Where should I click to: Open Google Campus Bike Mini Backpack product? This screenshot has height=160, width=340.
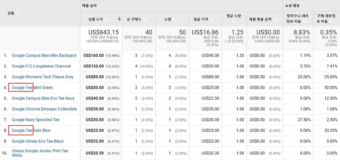(x=44, y=56)
